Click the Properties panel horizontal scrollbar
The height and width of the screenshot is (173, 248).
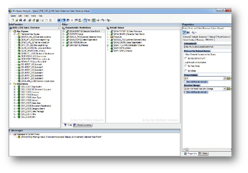(207, 150)
